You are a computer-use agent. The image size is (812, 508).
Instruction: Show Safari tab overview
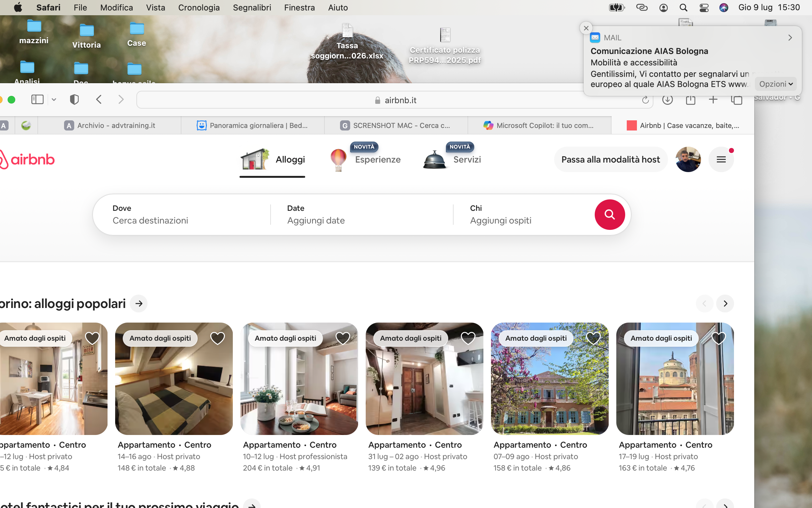click(x=737, y=100)
